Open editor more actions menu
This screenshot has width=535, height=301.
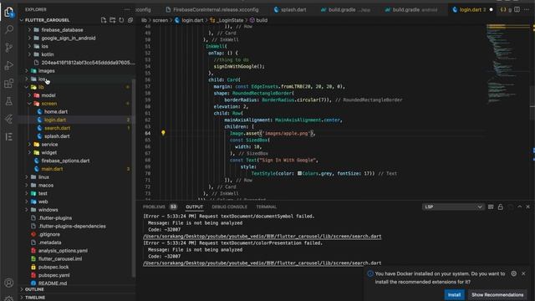pos(527,9)
